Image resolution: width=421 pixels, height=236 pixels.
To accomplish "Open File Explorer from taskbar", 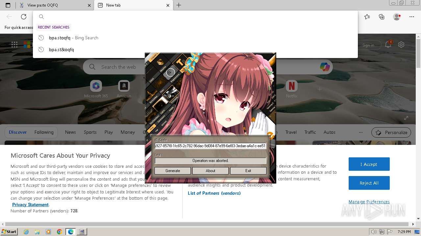I will tap(37, 232).
